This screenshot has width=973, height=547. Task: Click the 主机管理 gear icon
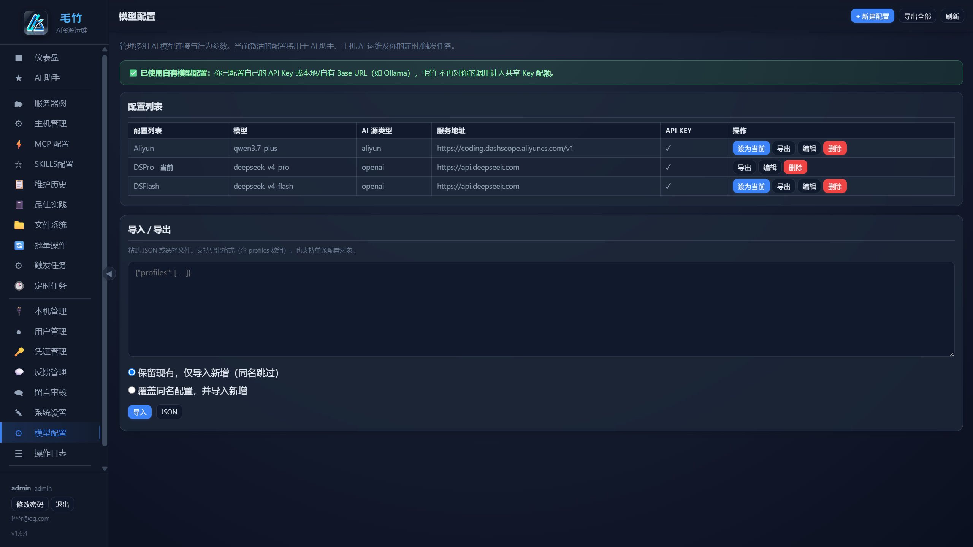(x=19, y=123)
